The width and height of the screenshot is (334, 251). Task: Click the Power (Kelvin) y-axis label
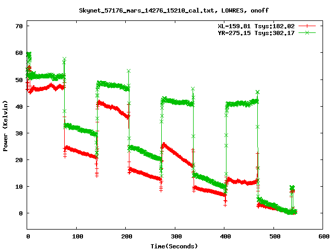(x=5, y=126)
